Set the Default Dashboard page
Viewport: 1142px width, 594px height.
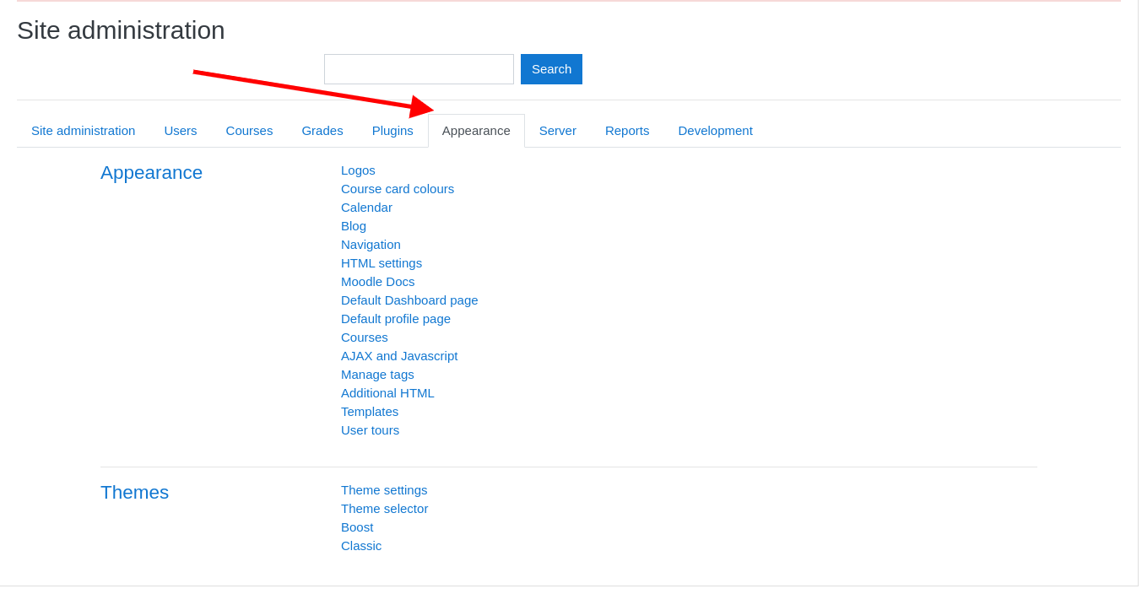pyautogui.click(x=409, y=300)
